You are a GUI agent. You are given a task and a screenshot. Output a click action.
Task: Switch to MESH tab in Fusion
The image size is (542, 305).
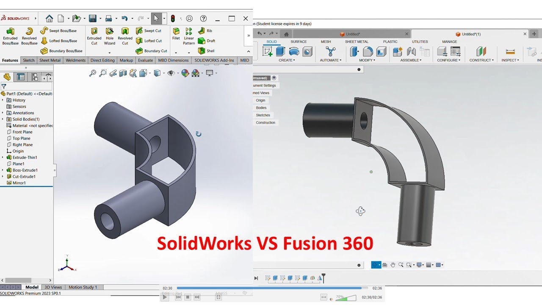326,42
